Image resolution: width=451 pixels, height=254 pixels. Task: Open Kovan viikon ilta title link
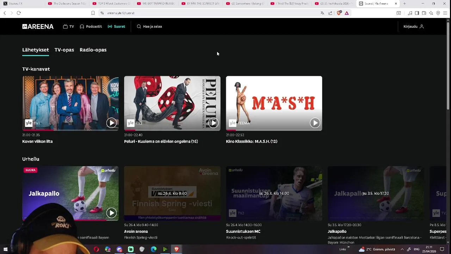point(37,141)
